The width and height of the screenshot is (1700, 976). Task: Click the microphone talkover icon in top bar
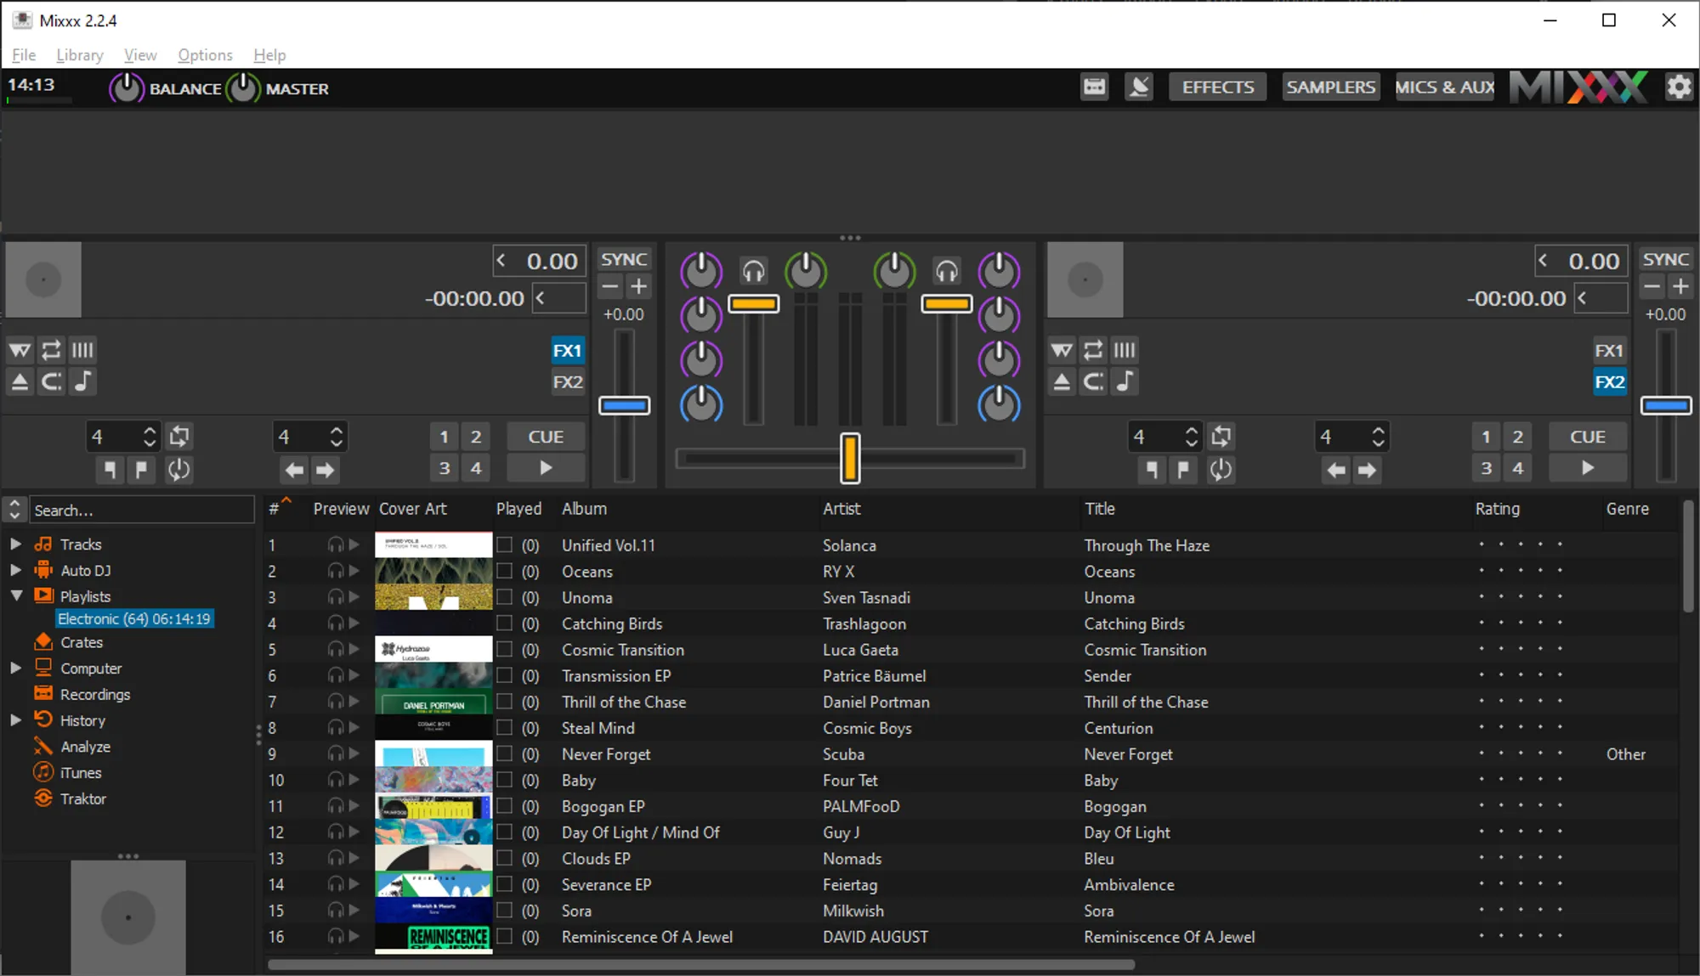pos(1138,87)
